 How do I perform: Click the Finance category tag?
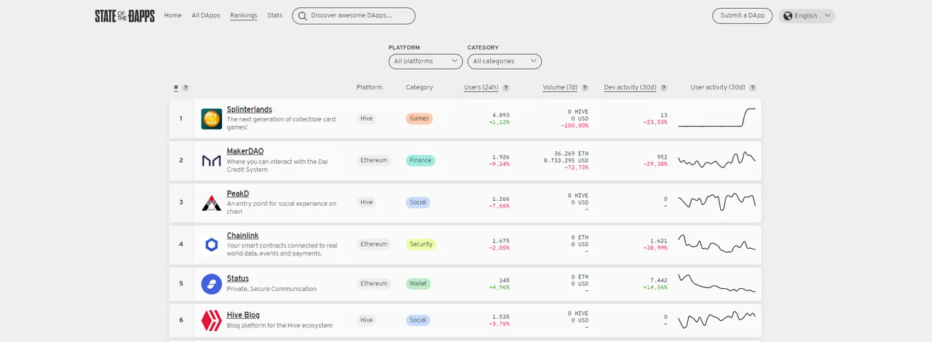click(x=420, y=160)
